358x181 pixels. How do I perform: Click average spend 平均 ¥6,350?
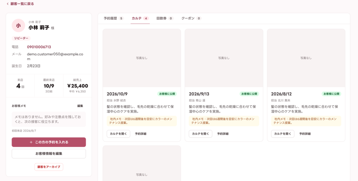pyautogui.click(x=77, y=92)
